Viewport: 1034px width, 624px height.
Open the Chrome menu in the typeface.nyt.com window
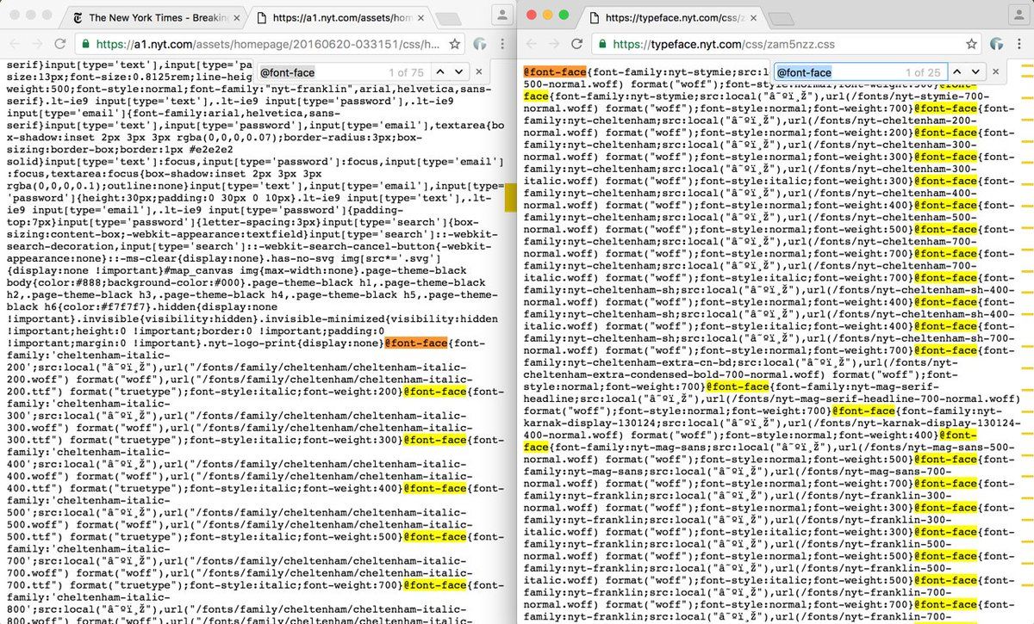click(x=1020, y=44)
